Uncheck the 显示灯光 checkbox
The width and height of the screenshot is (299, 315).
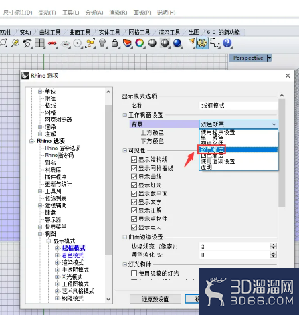coord(134,185)
